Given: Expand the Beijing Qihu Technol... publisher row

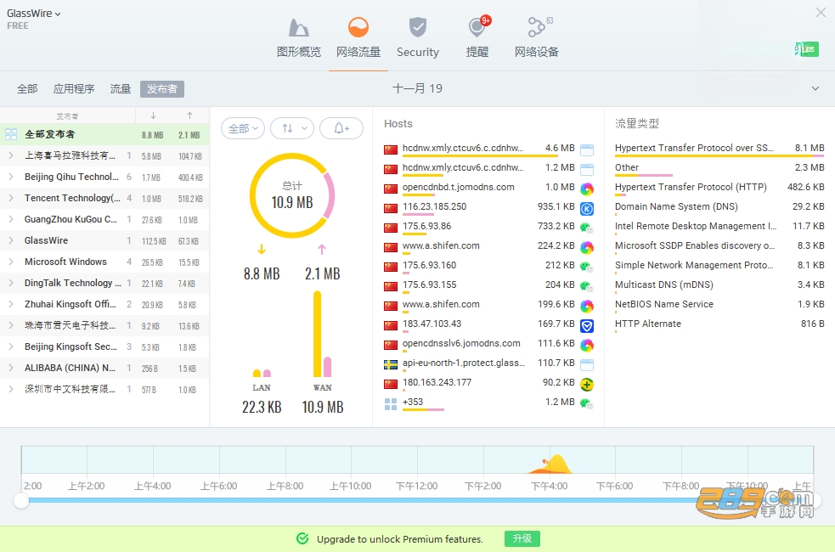Looking at the screenshot, I should [11, 177].
